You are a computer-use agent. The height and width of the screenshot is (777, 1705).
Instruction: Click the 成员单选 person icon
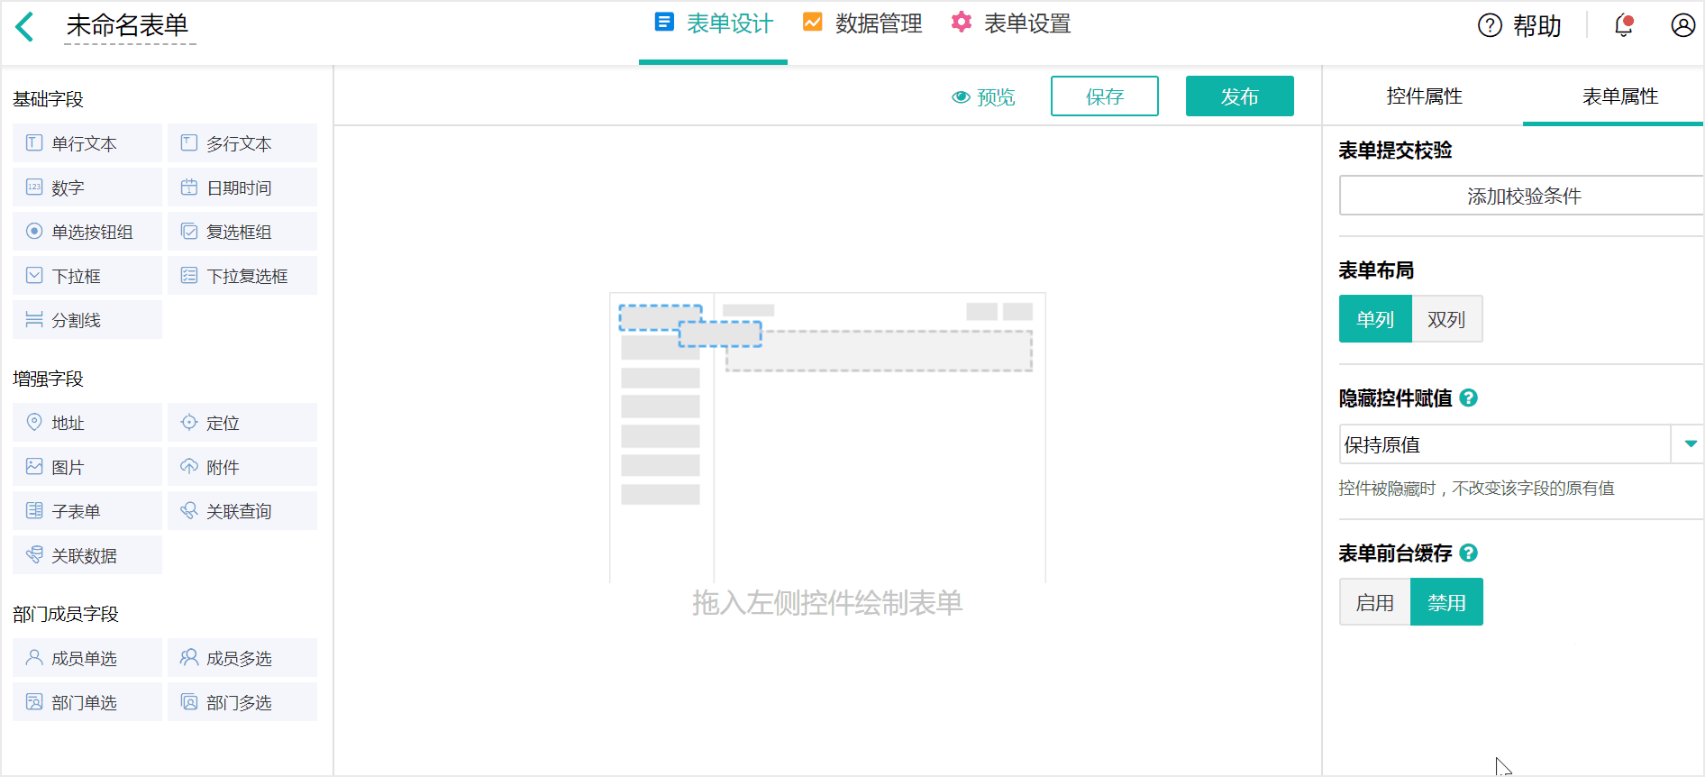pos(34,657)
